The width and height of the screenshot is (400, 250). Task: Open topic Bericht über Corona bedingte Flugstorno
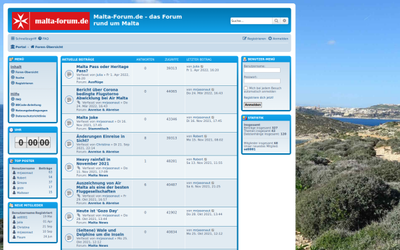coord(102,94)
